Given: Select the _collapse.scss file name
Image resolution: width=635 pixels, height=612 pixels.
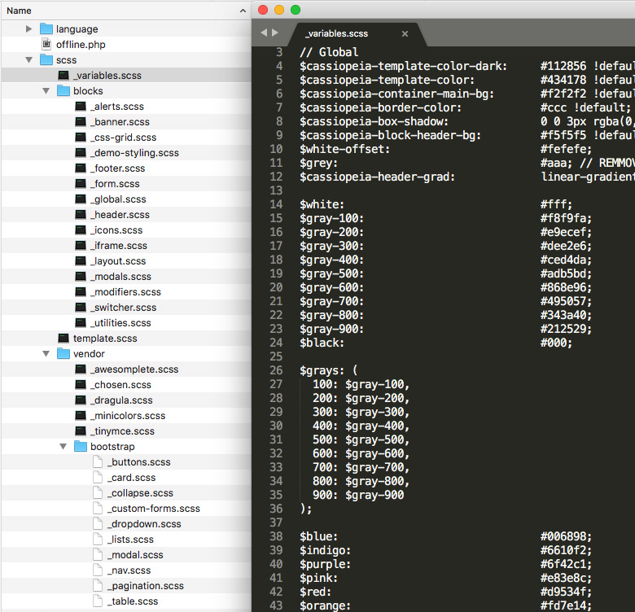Looking at the screenshot, I should (x=140, y=492).
